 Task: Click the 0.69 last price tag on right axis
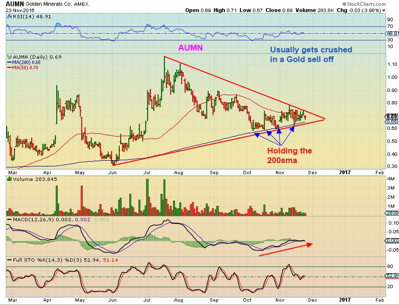392,117
